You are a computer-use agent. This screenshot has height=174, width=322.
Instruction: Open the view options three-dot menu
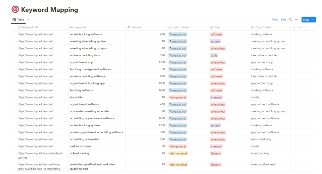(297, 20)
